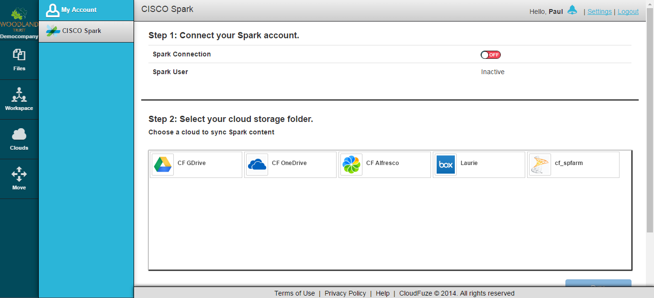Click the Logout link
654x298 pixels.
tap(628, 11)
